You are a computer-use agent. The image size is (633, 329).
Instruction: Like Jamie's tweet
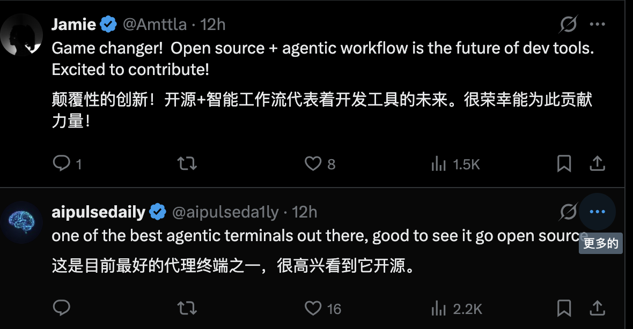(313, 163)
